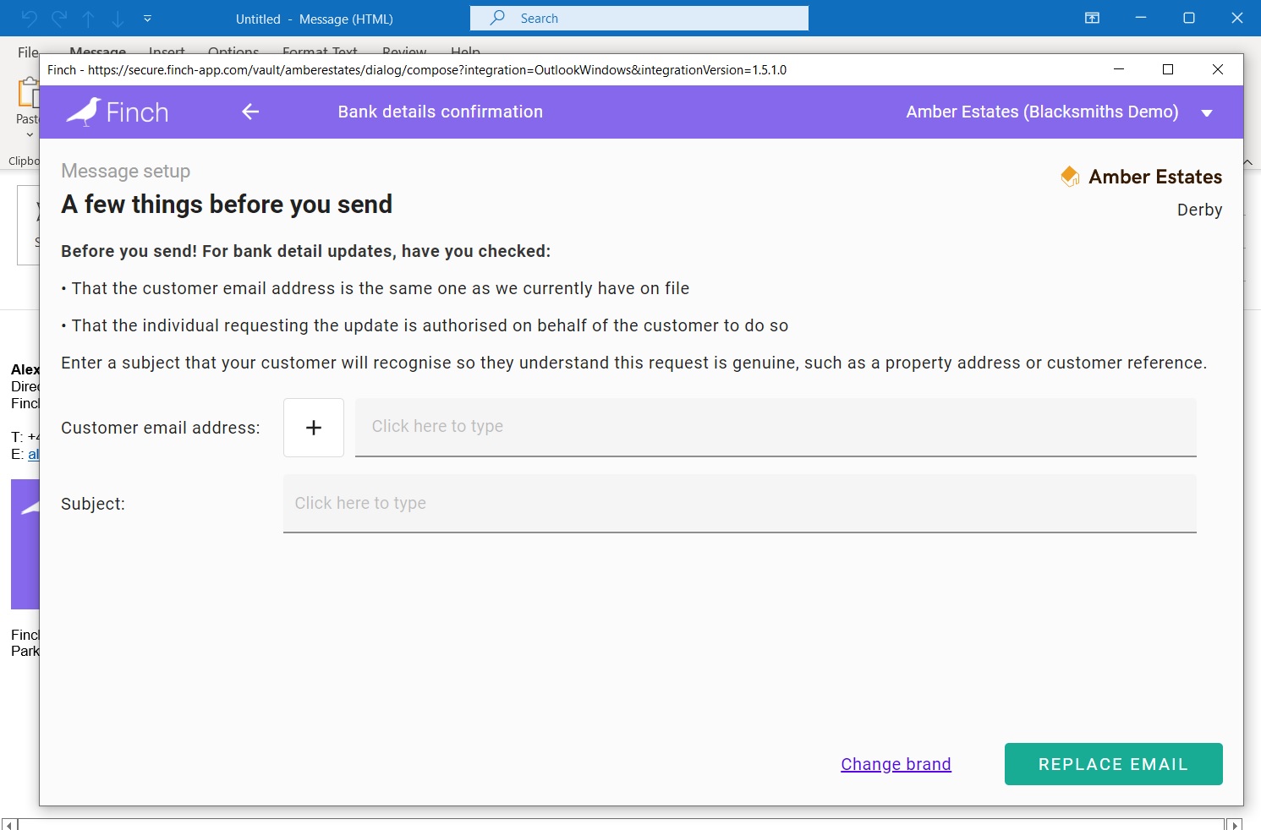The image size is (1261, 830).
Task: Click the Next item down arrow in Outlook
Action: 118,19
